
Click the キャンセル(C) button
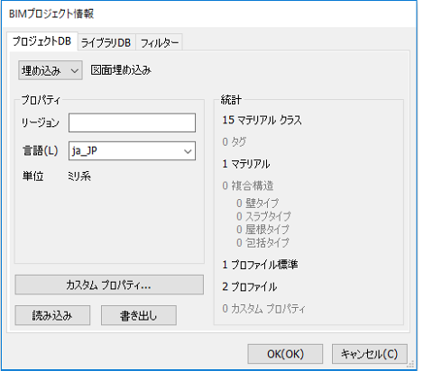point(370,354)
